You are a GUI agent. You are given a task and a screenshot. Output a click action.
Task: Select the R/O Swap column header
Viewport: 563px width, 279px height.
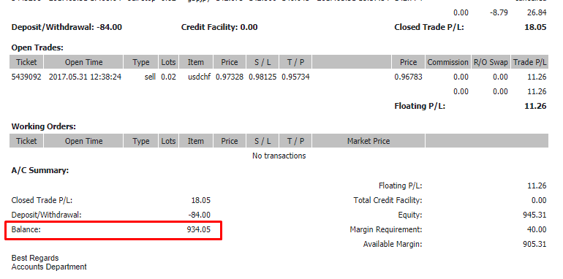click(491, 62)
